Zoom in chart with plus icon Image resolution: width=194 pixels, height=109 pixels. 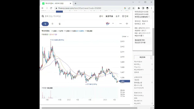click(127, 23)
